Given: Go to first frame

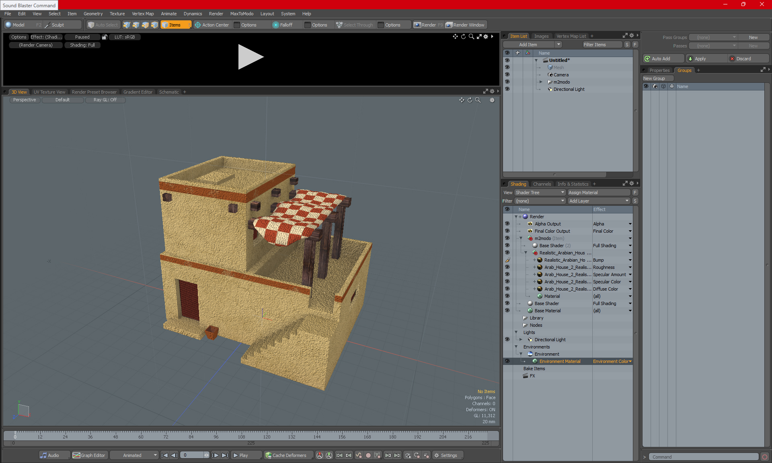Looking at the screenshot, I should pos(165,455).
